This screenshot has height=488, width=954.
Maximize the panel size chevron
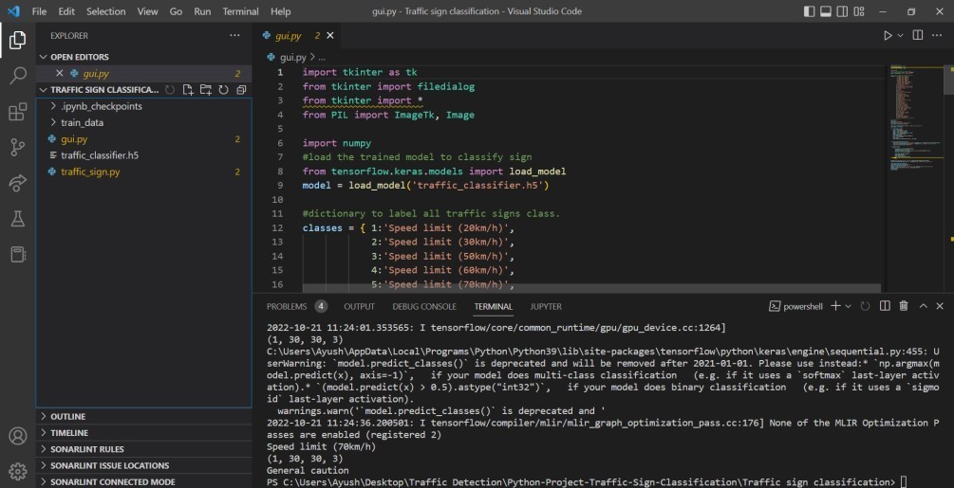click(923, 306)
